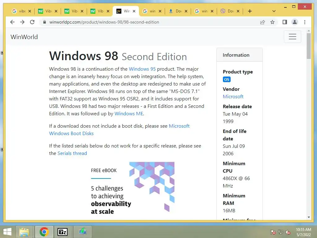Open 7-Zip from the taskbar
Screen dimensions: 317x238
coord(63,232)
